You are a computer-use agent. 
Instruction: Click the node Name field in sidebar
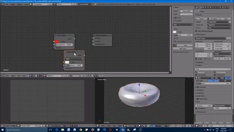[186, 11]
